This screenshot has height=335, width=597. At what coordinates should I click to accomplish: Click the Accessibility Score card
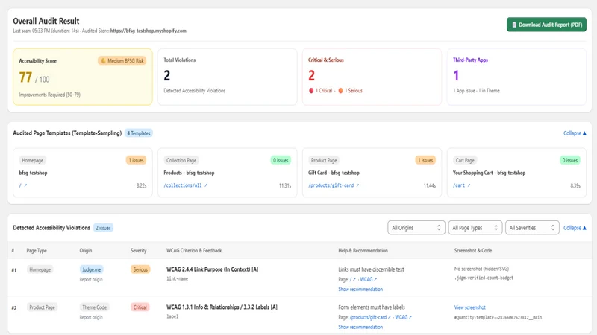83,77
